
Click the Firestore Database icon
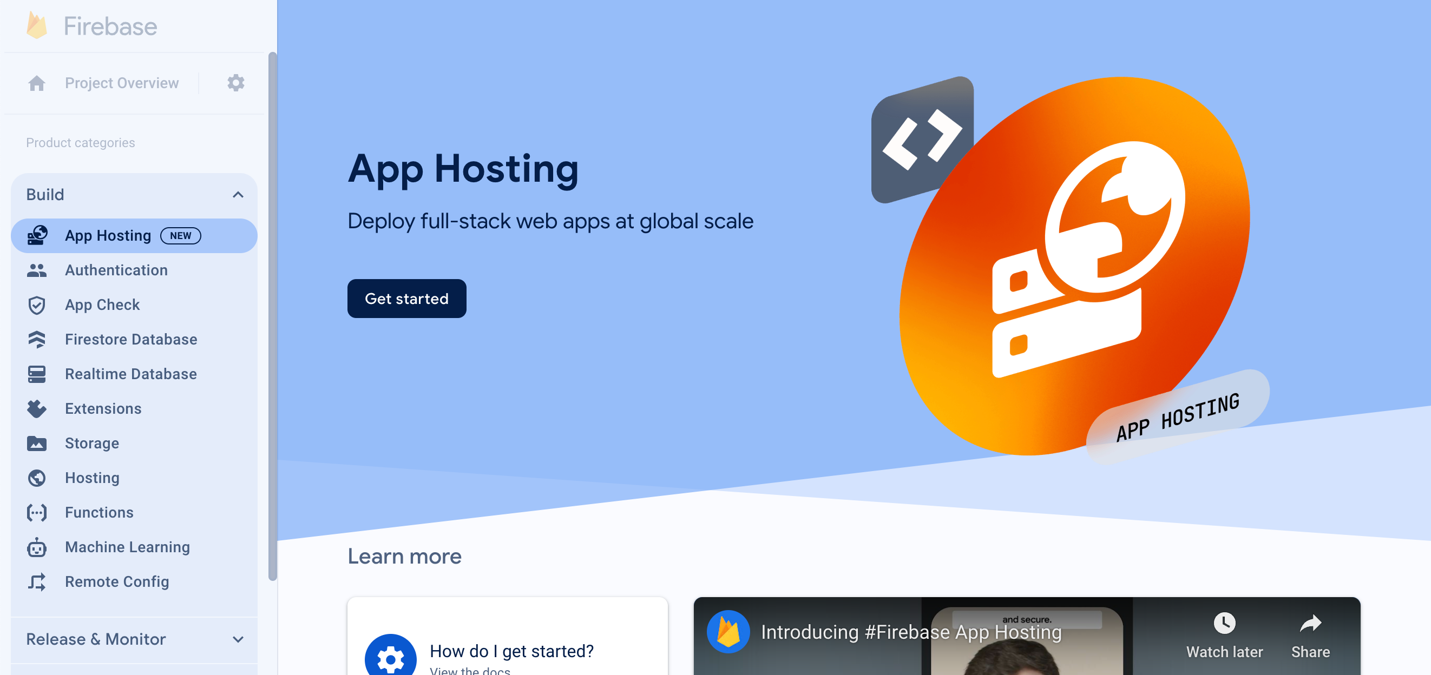tap(37, 339)
